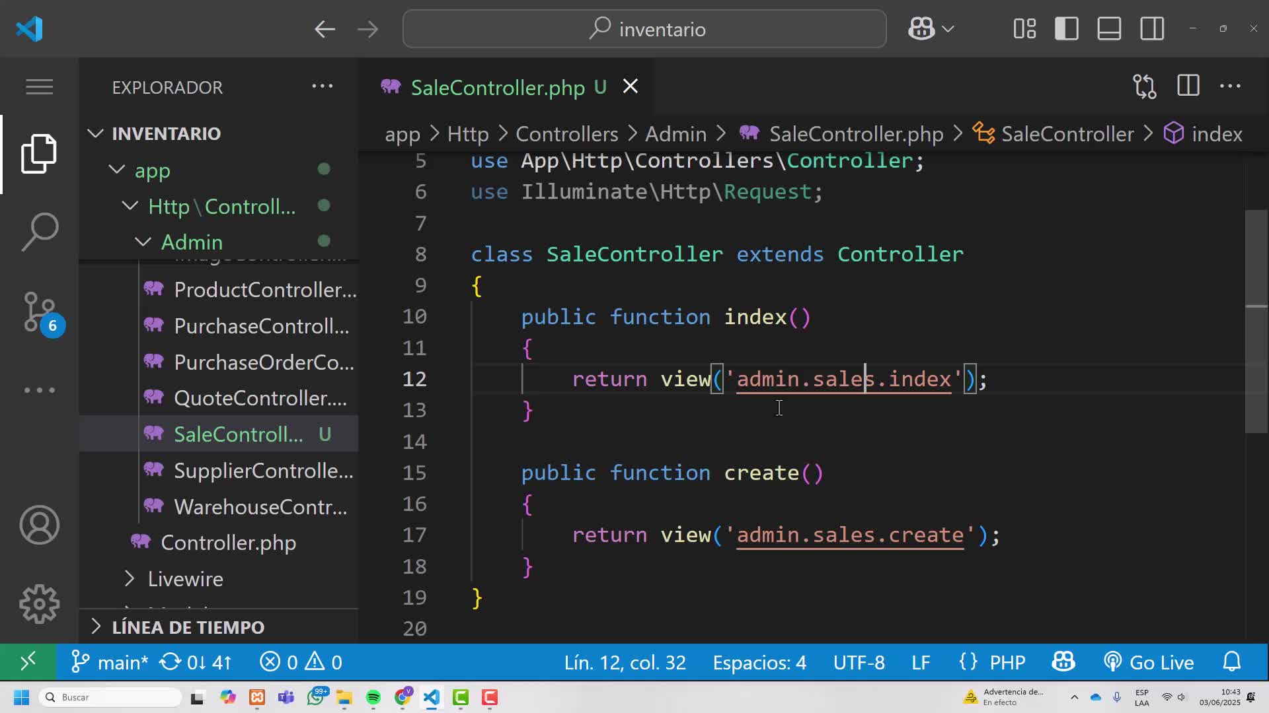
Task: Open notifications bell in status bar
Action: [1232, 662]
